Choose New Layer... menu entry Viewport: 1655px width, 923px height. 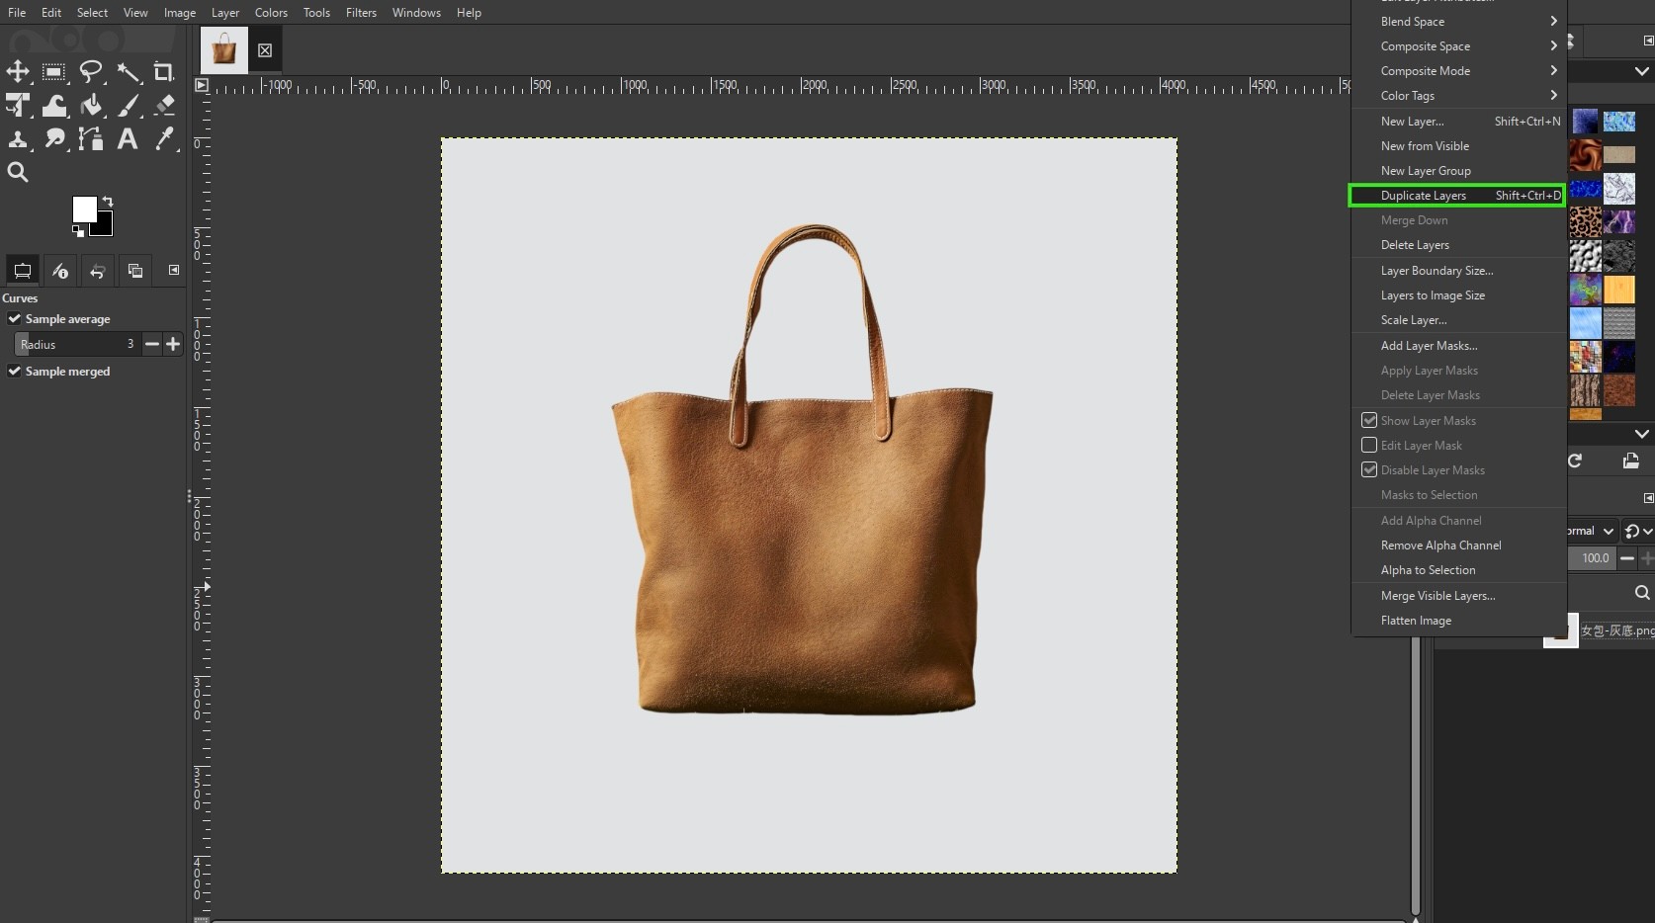1458,122
